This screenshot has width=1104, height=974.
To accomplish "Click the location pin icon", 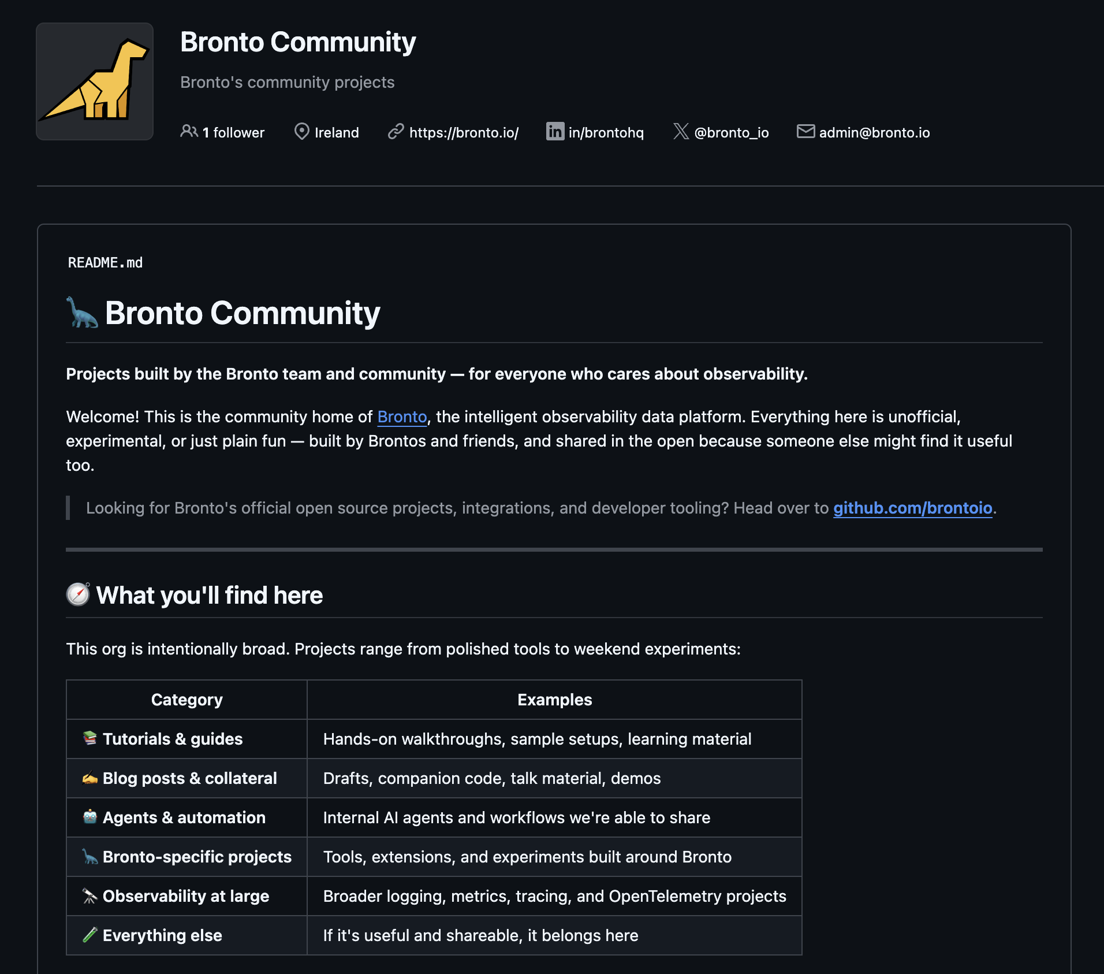I will click(x=301, y=132).
